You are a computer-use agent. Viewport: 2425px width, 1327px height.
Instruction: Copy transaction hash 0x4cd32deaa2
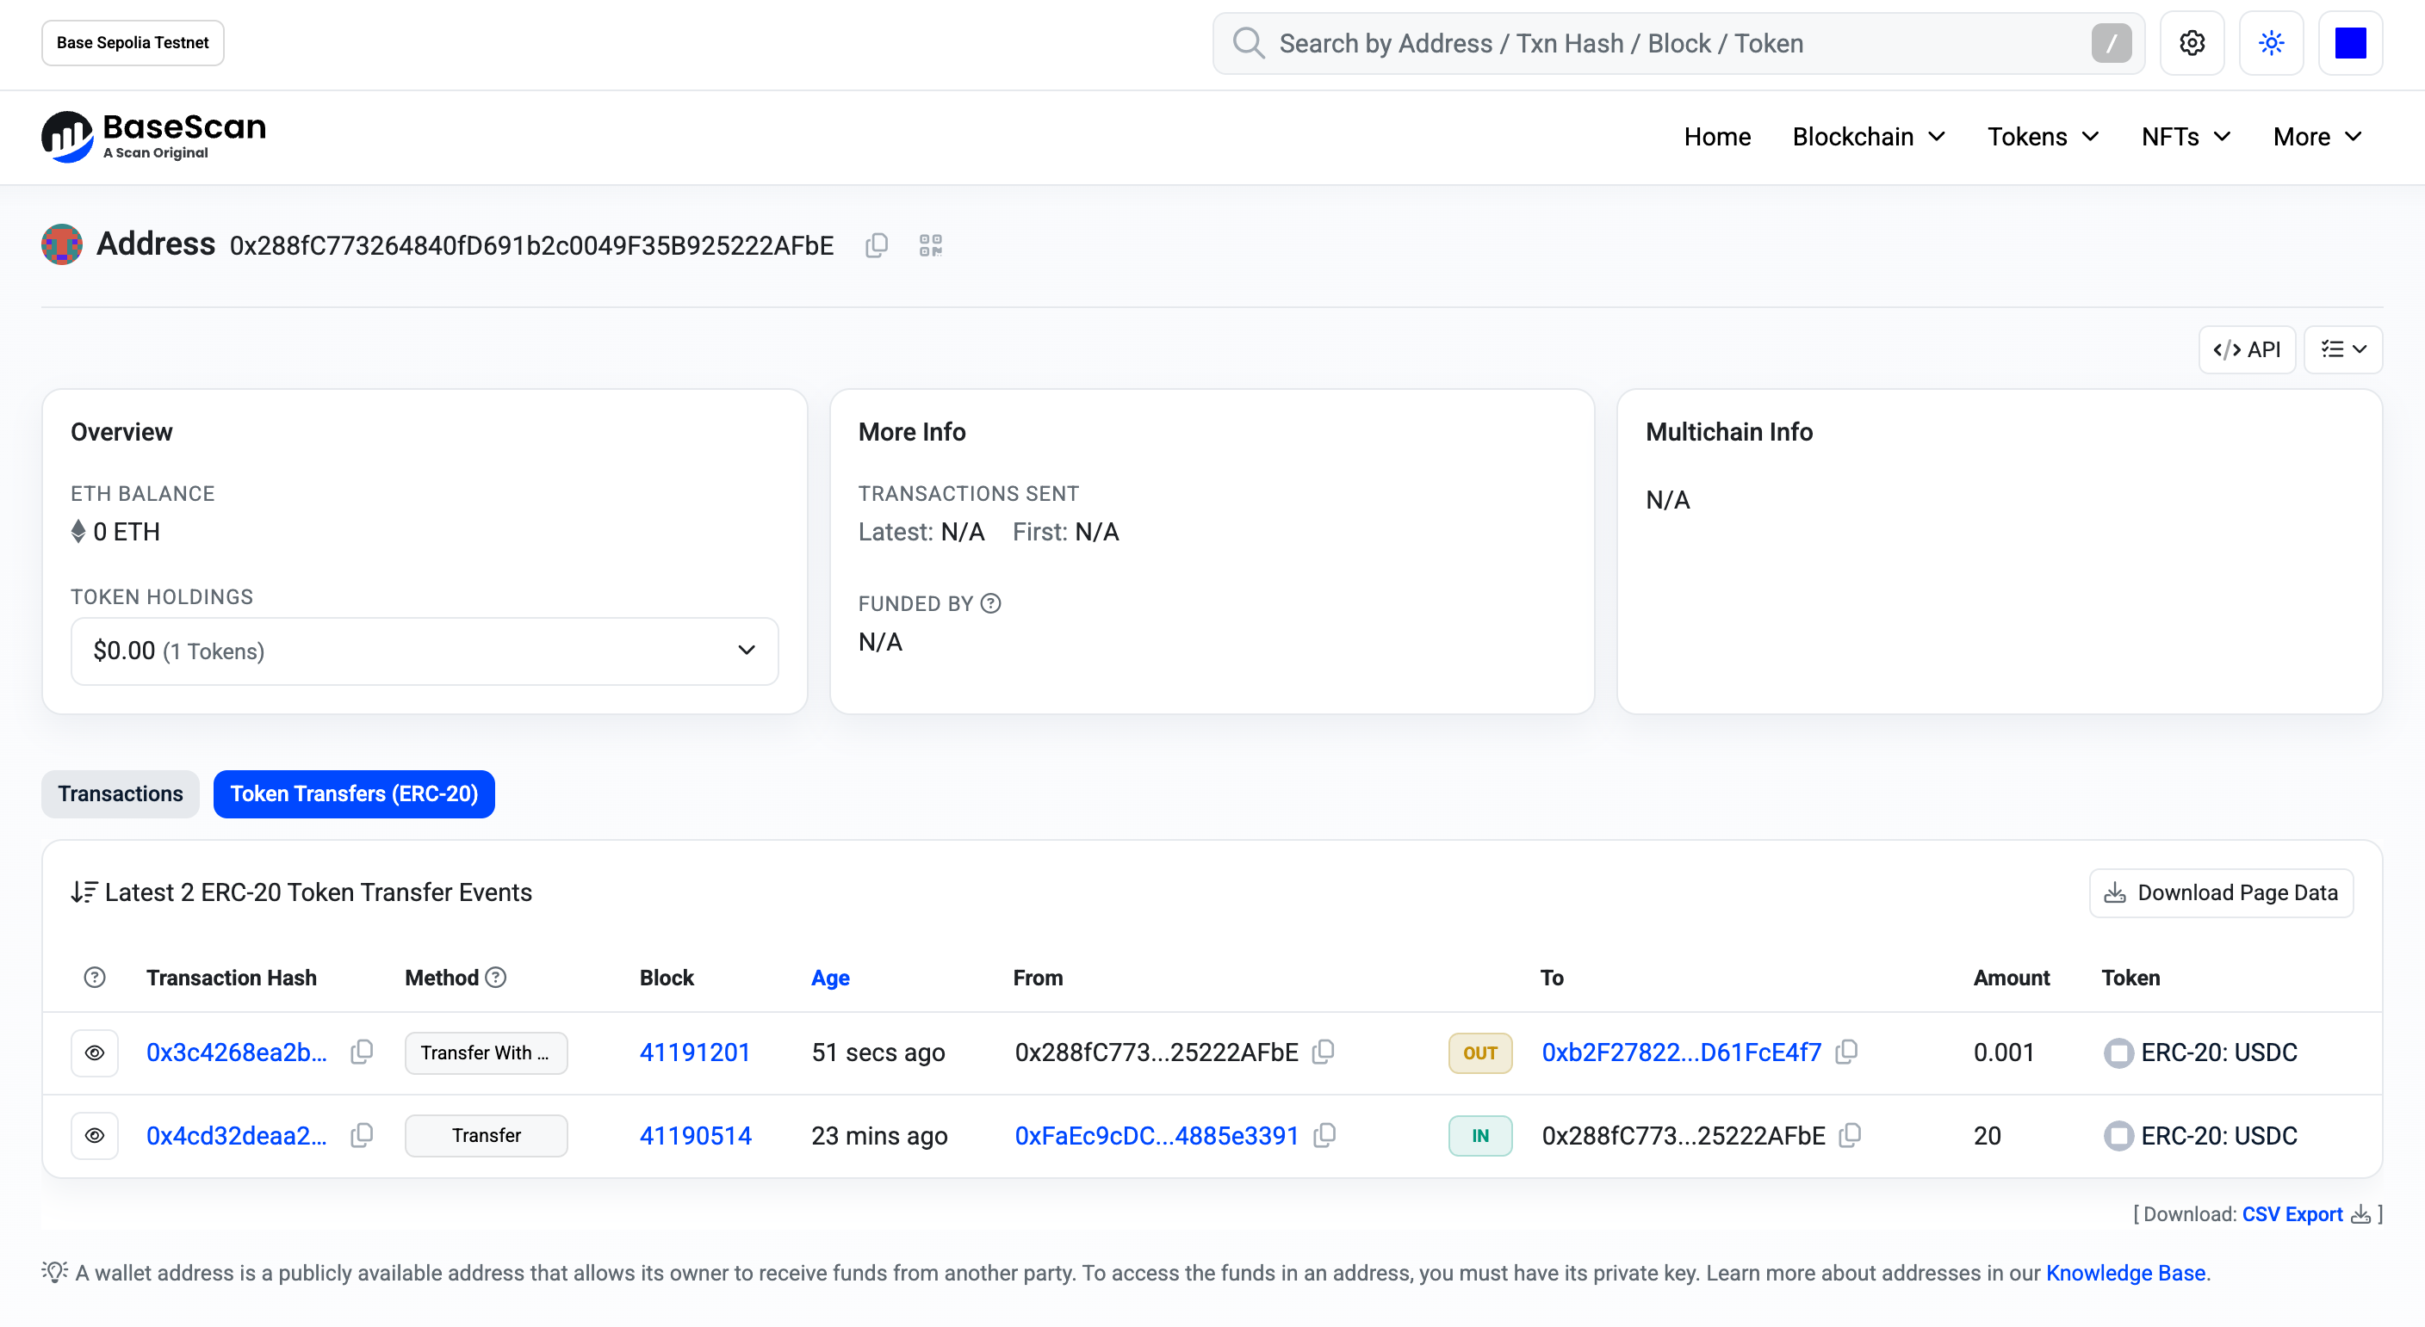click(x=363, y=1134)
